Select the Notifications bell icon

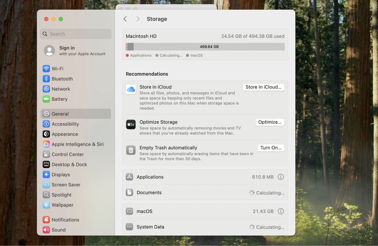click(46, 220)
